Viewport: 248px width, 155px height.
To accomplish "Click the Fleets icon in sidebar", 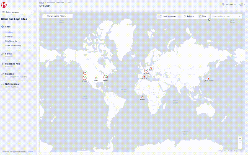I will 2,54.
